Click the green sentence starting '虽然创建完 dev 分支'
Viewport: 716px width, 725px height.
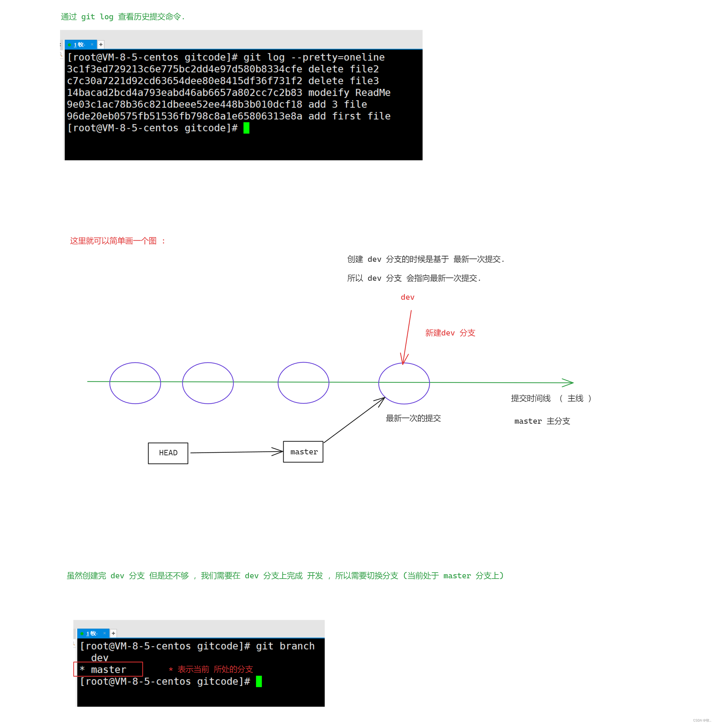(x=285, y=576)
